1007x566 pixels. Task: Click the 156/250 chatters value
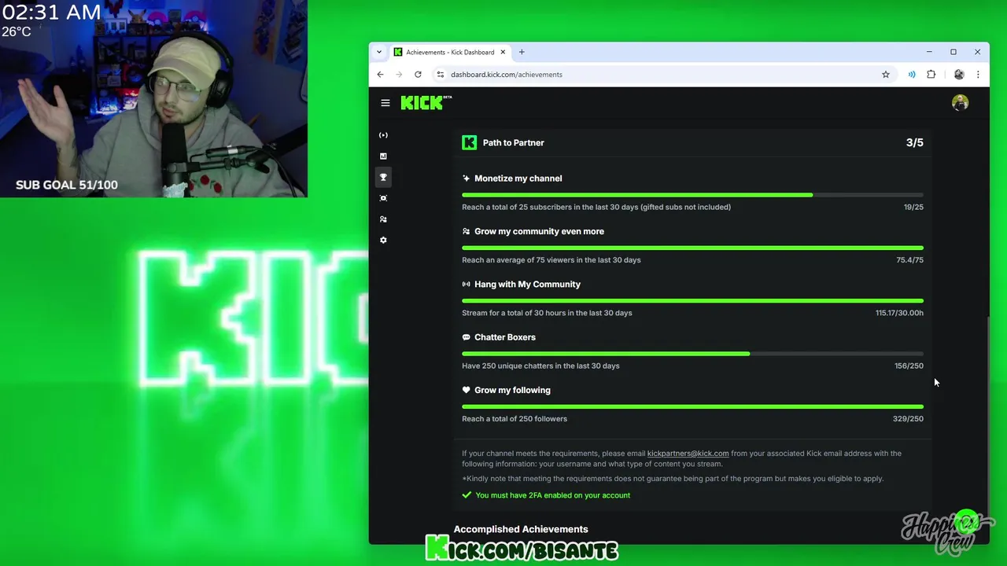pos(909,366)
